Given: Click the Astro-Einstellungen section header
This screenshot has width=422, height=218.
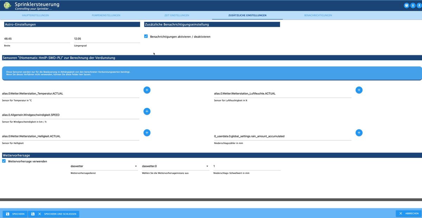Looking at the screenshot, I should point(72,25).
